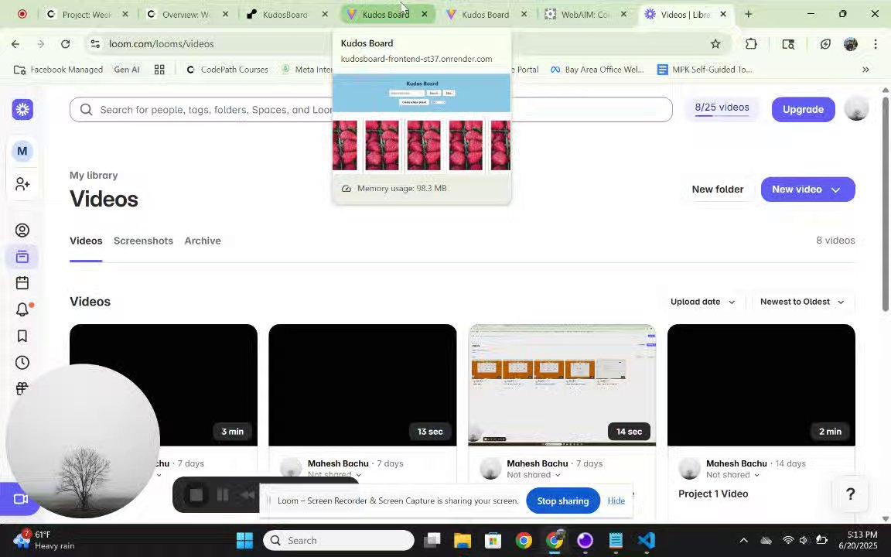
Task: Switch to the Videos tab
Action: coord(86,241)
